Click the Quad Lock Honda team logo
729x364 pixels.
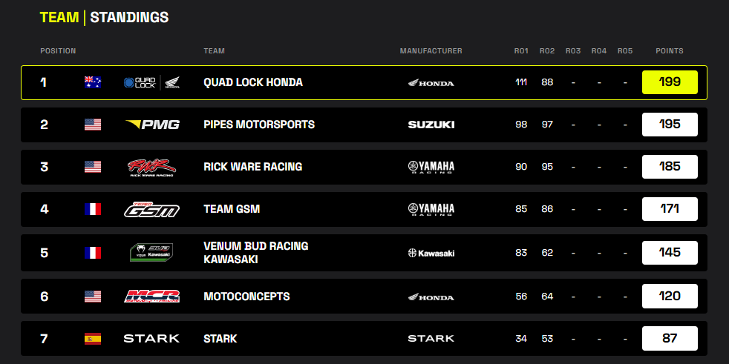[151, 82]
